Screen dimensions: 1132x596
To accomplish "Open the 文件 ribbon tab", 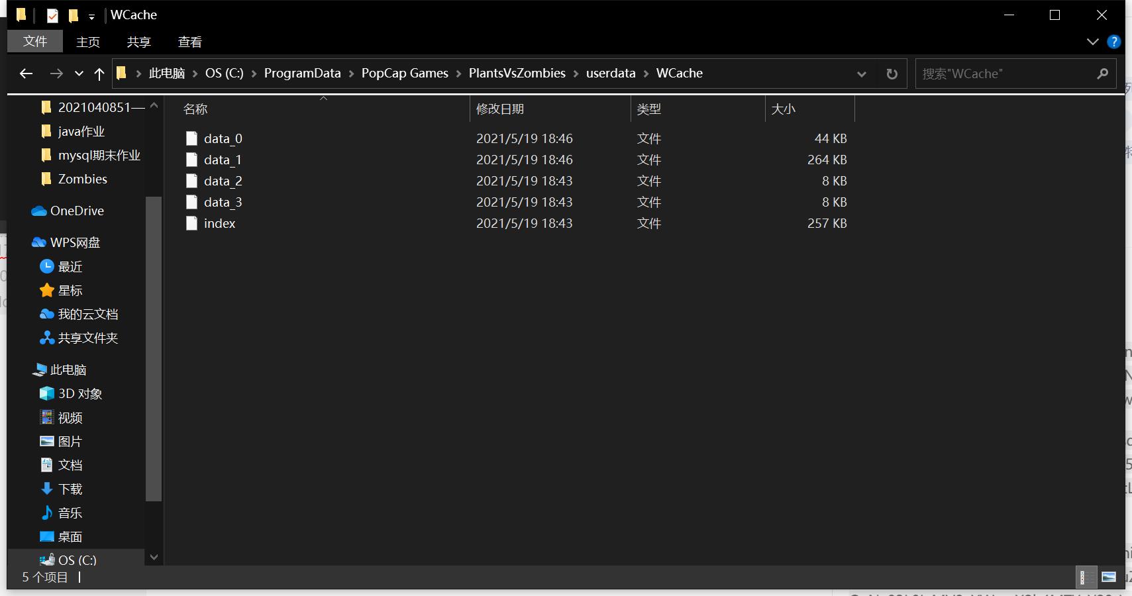I will (x=35, y=41).
